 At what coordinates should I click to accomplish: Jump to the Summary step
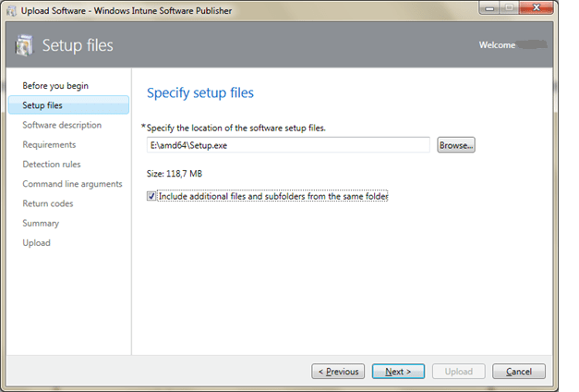point(41,223)
